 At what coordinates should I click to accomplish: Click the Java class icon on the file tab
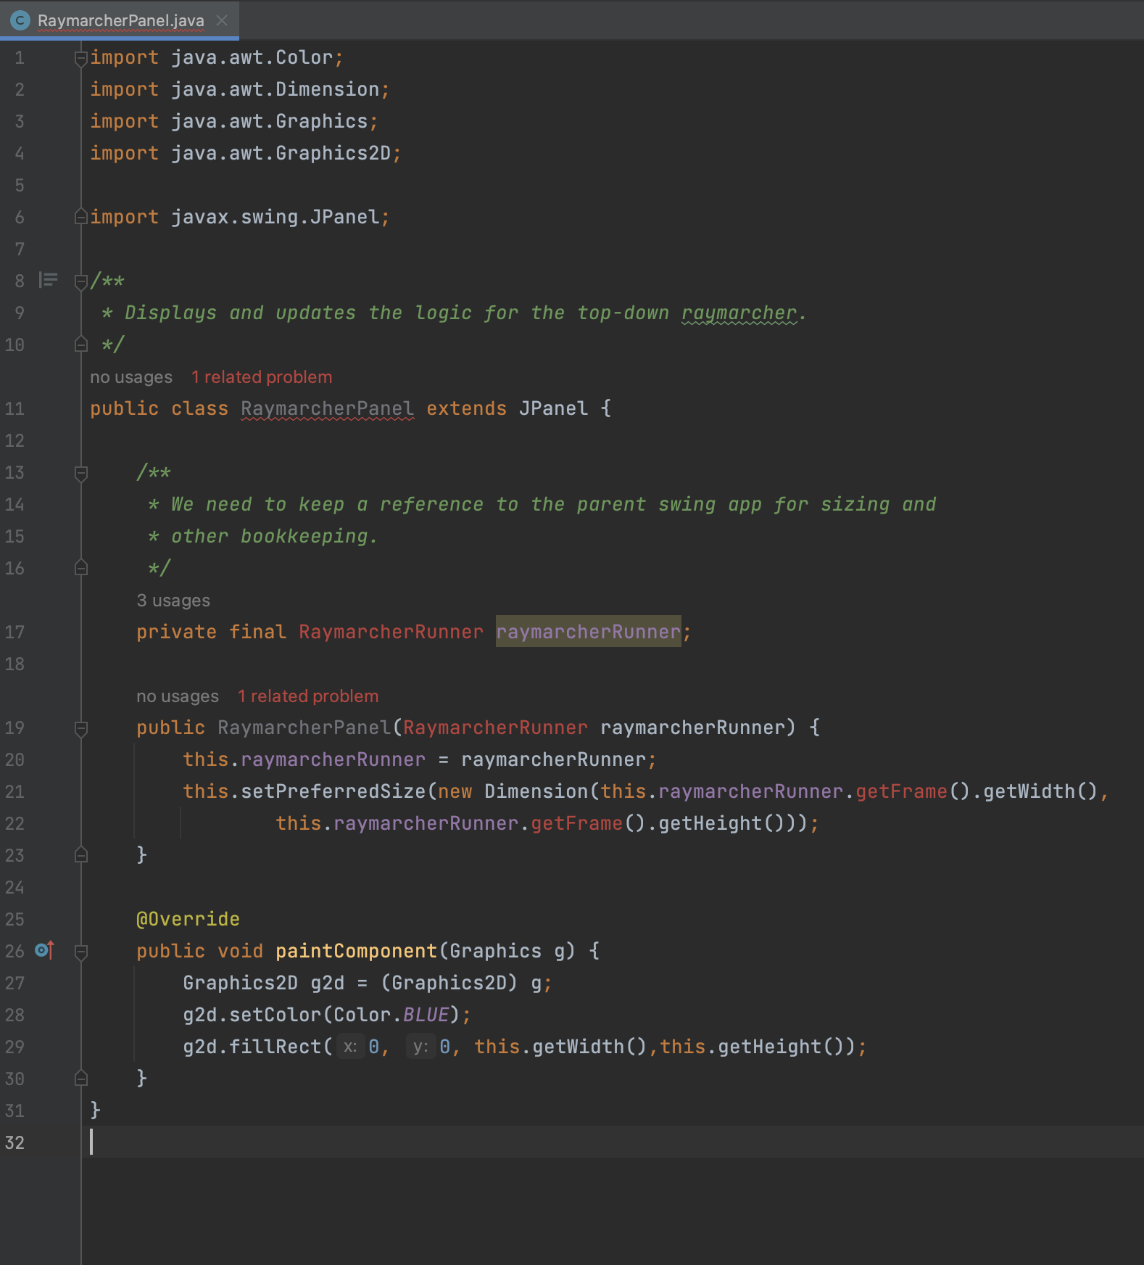20,20
